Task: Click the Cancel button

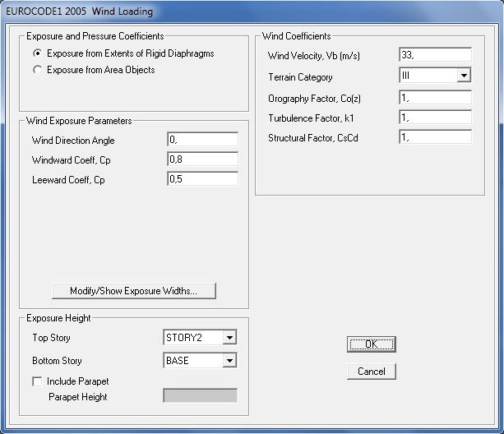Action: pos(372,372)
